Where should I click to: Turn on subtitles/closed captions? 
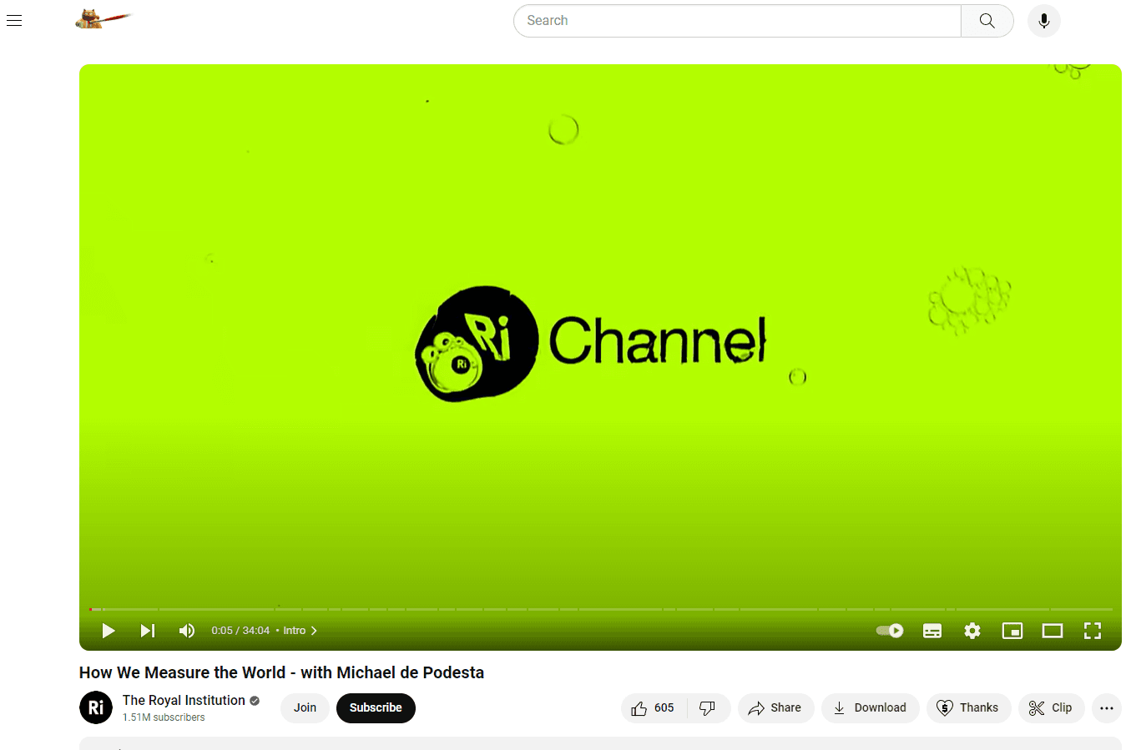click(932, 631)
